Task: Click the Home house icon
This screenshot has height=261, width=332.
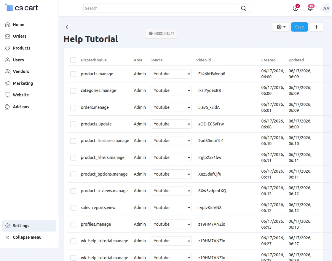Action: 8,25
